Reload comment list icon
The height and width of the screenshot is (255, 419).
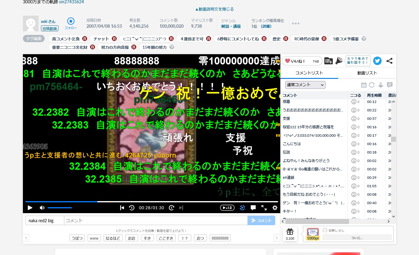[x=372, y=85]
